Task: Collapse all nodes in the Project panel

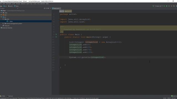Action: 46,8
